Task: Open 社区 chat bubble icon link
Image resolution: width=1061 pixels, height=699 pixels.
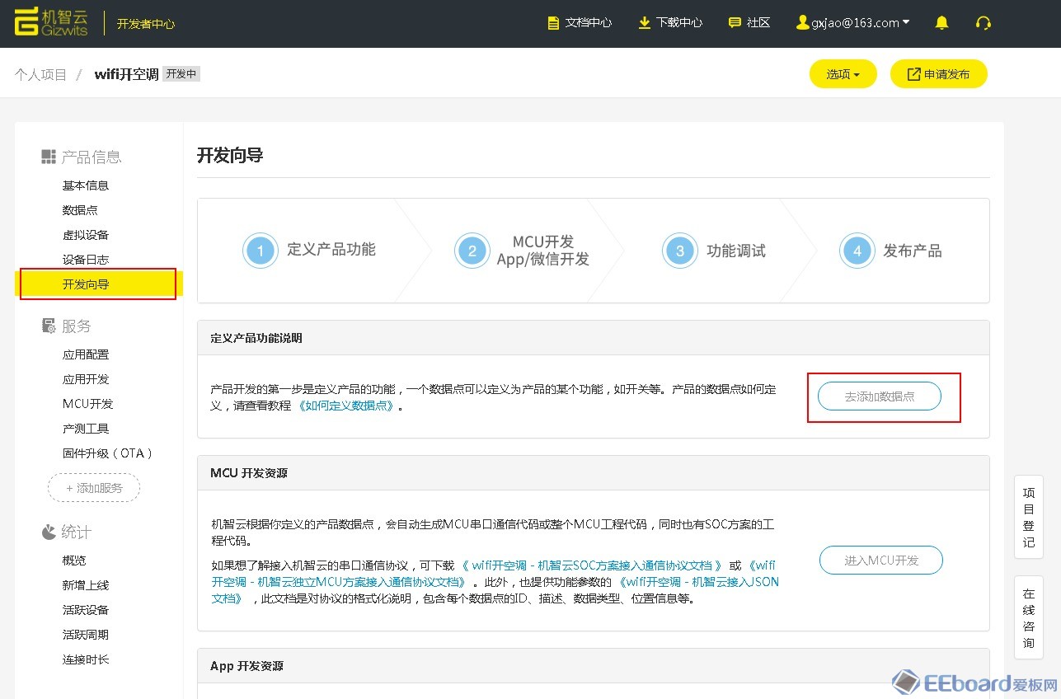Action: (x=735, y=23)
